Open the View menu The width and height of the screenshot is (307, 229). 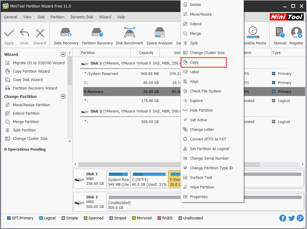tap(27, 17)
